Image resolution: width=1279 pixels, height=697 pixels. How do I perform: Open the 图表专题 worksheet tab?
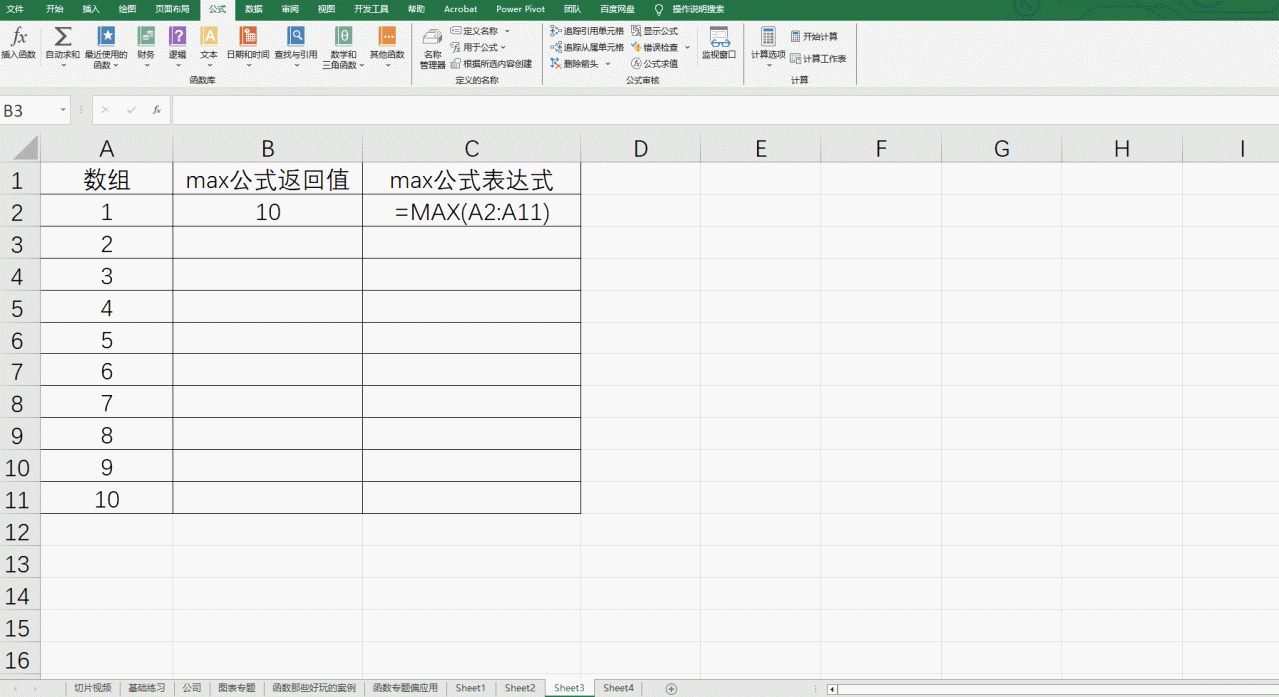[x=236, y=688]
